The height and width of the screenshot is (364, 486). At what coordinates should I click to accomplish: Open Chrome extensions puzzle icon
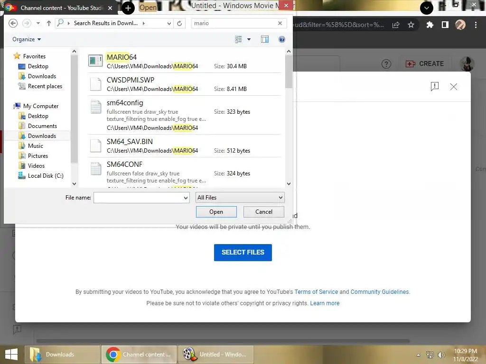[x=430, y=25]
